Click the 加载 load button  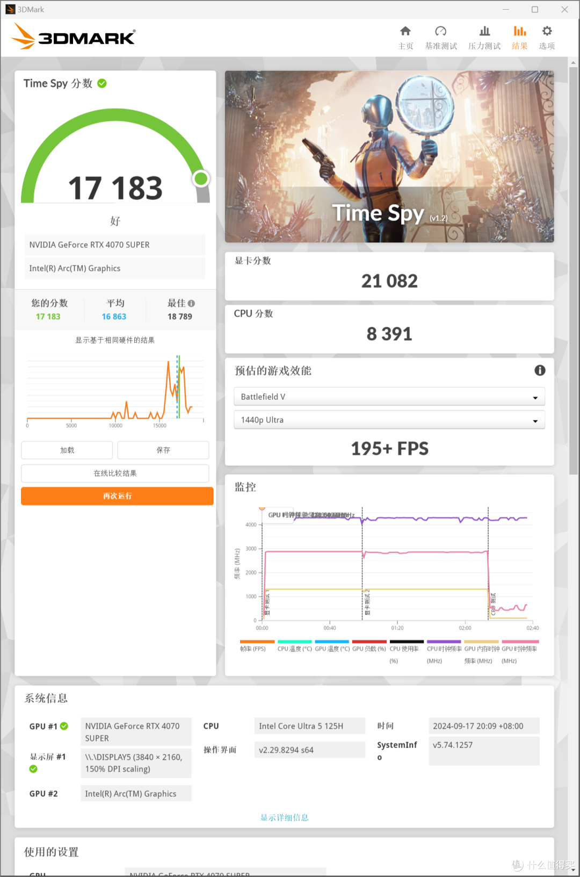click(x=67, y=450)
